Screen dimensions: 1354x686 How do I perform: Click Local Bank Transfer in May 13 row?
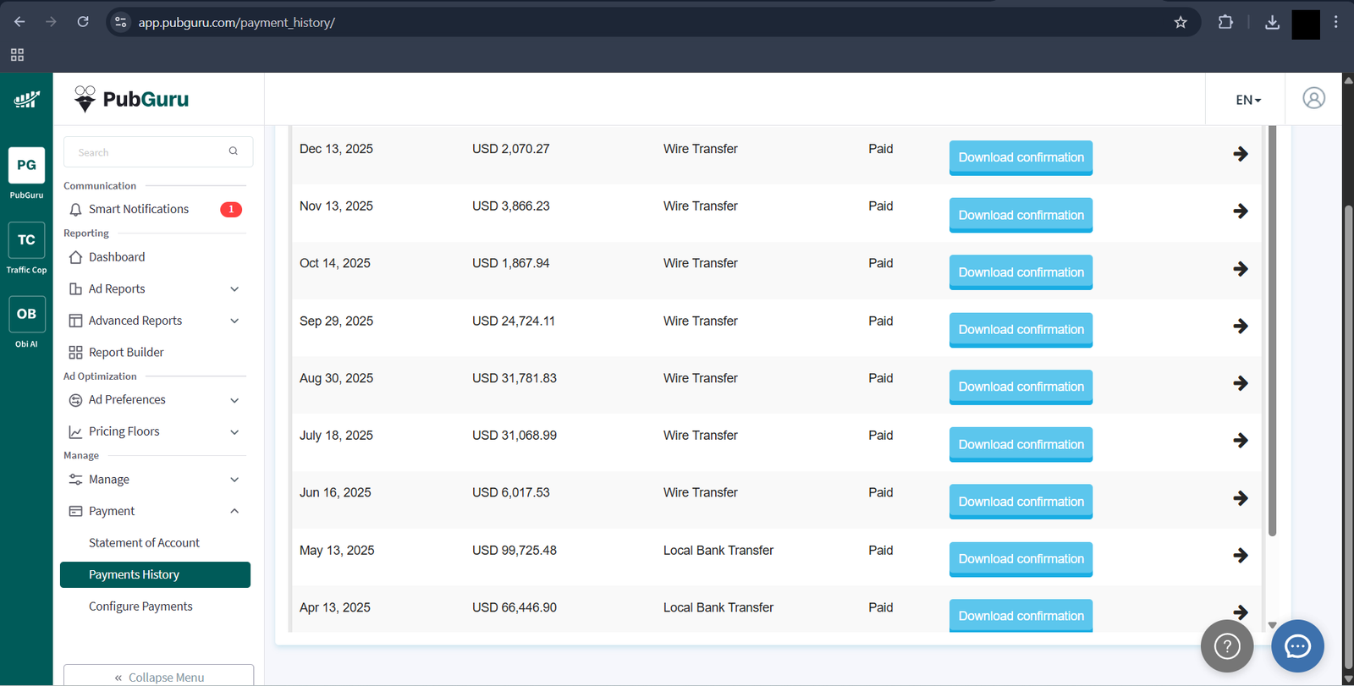718,551
